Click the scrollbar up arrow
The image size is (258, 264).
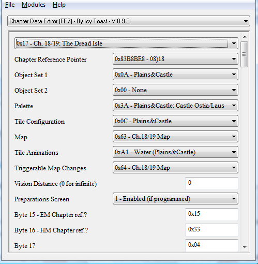(245, 37)
